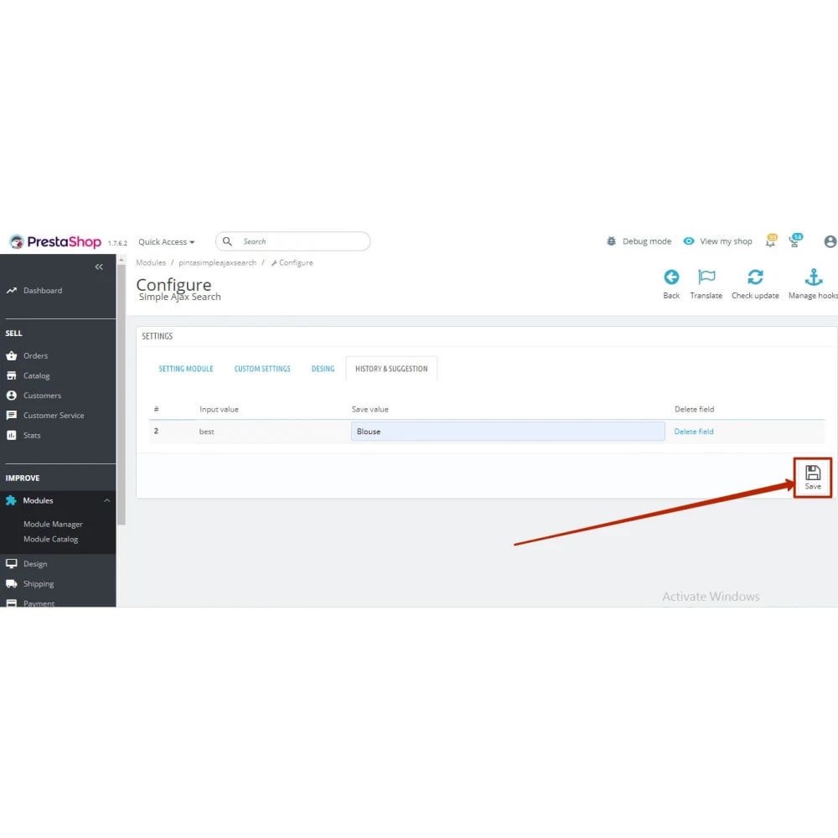Viewport: 838px width, 838px height.
Task: Open Dashboard in sidebar
Action: click(43, 290)
